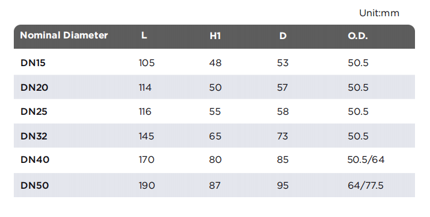
Task: Click the Nominal Diameter column header
Action: tap(64, 35)
